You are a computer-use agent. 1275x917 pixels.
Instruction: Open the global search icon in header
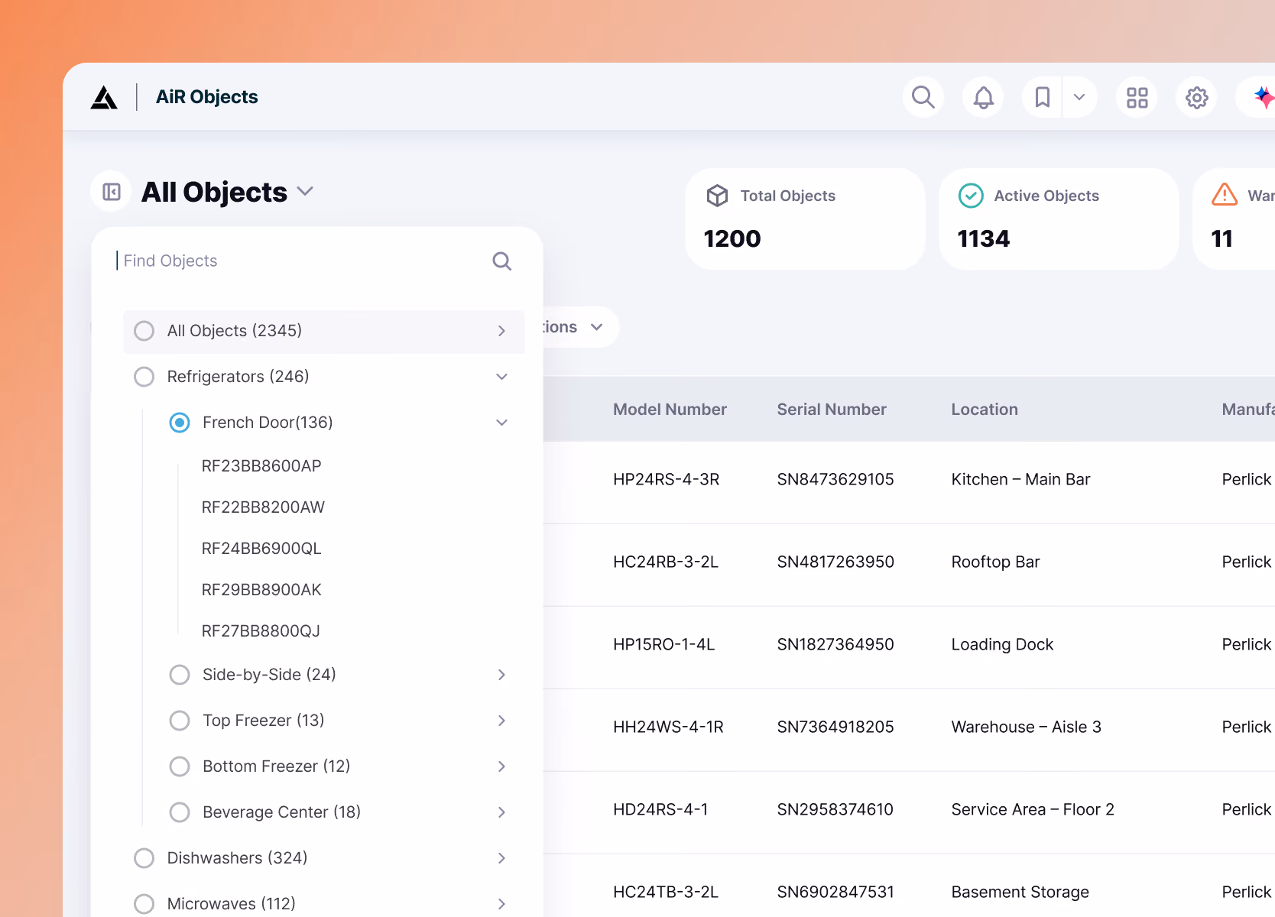pos(923,97)
